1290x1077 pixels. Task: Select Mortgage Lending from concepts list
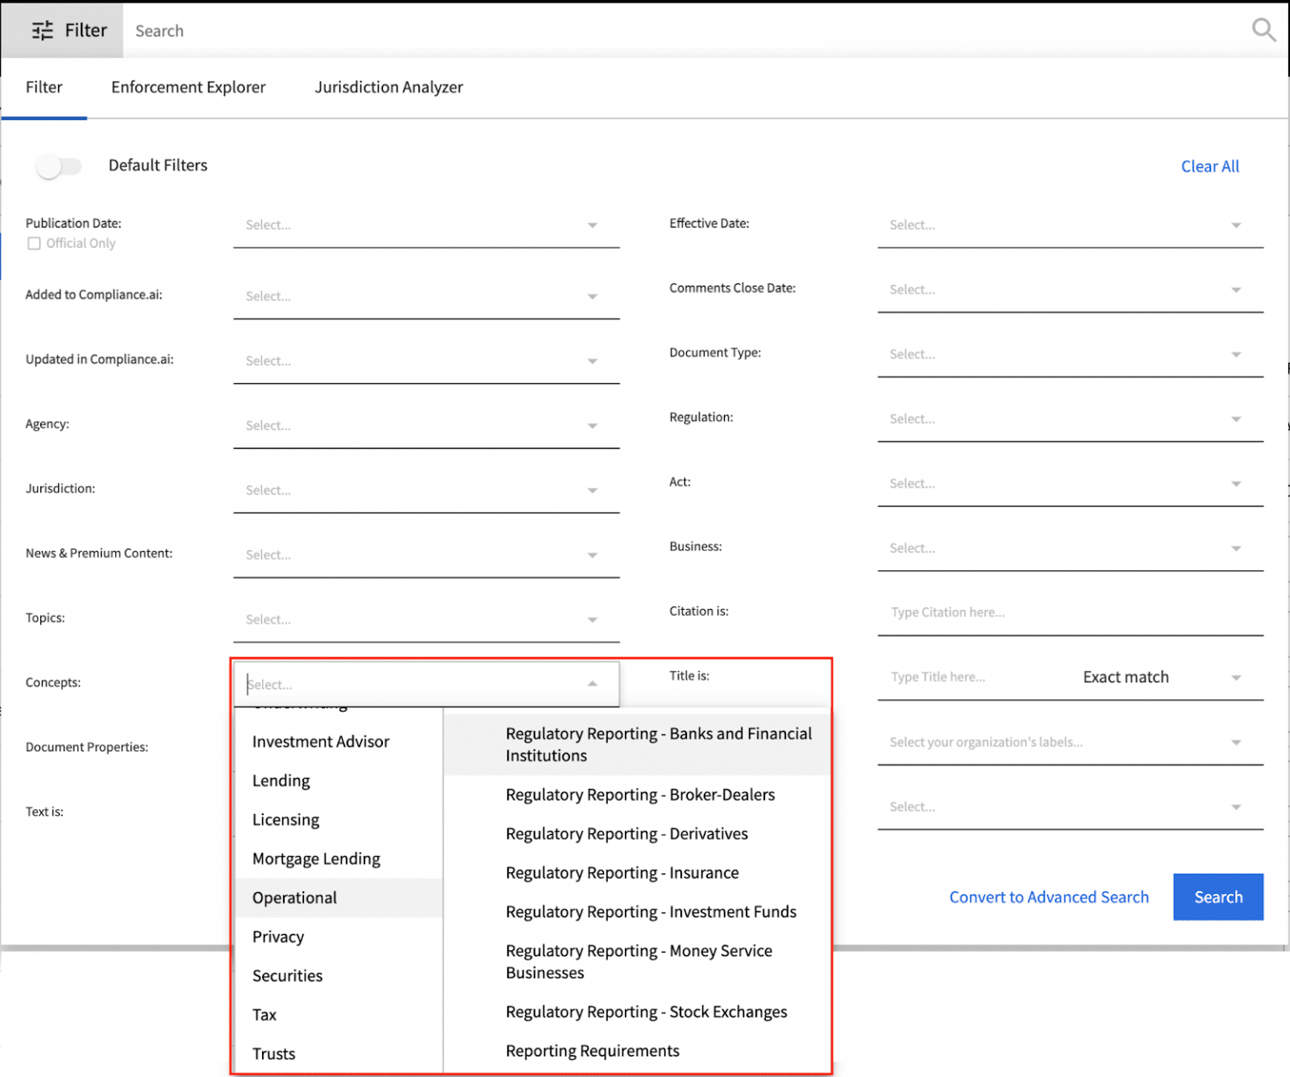click(316, 859)
